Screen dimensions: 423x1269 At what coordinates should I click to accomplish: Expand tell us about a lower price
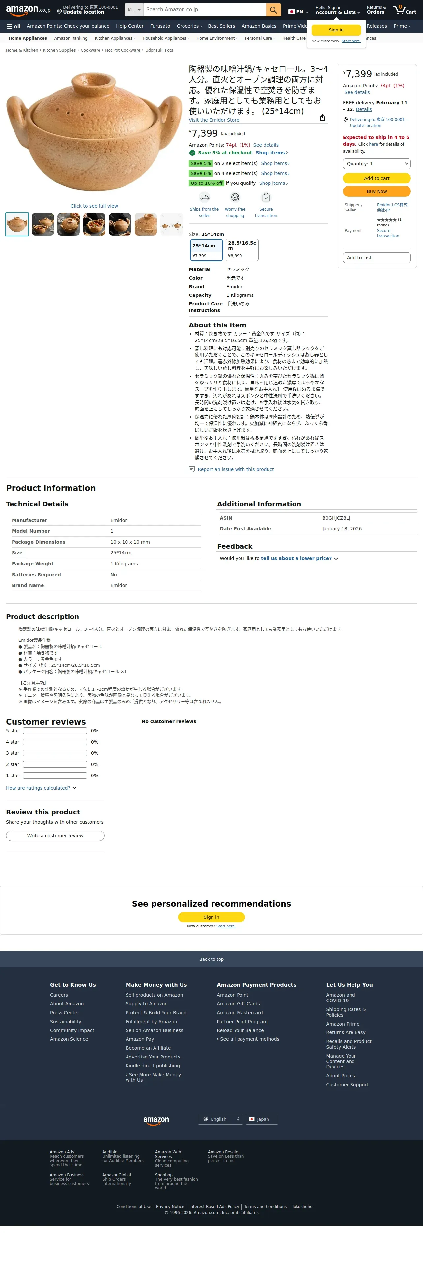point(299,559)
